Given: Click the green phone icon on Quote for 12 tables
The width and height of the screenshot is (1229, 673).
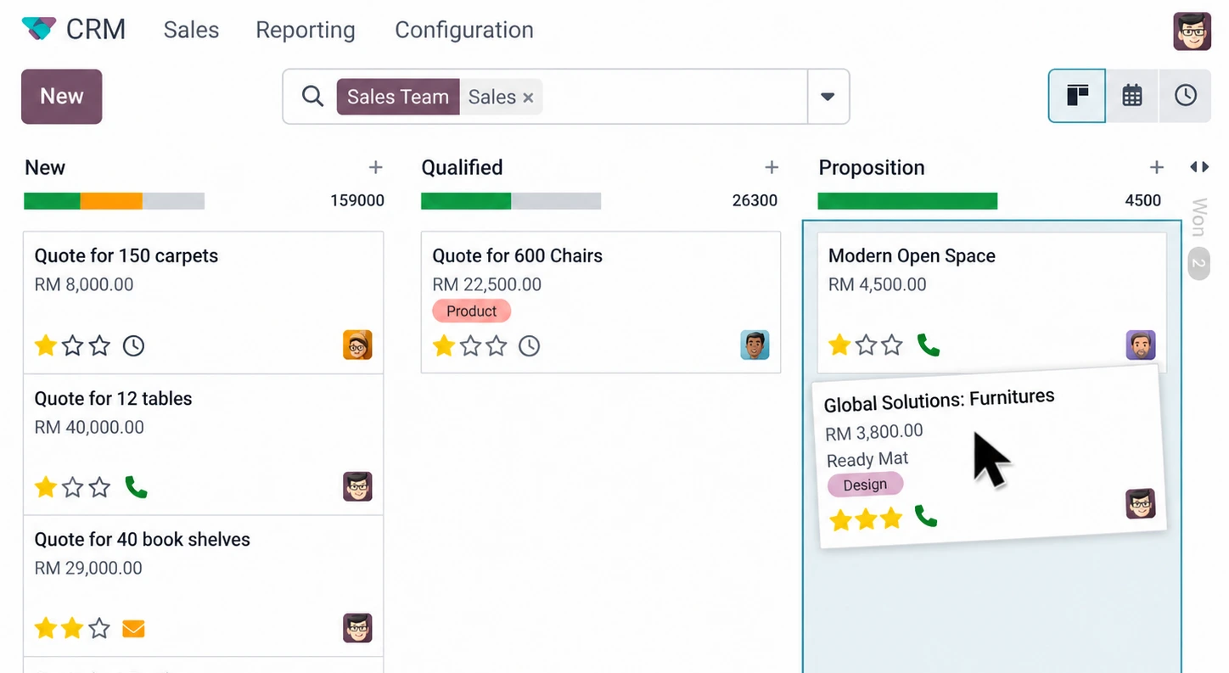Looking at the screenshot, I should click(x=136, y=487).
